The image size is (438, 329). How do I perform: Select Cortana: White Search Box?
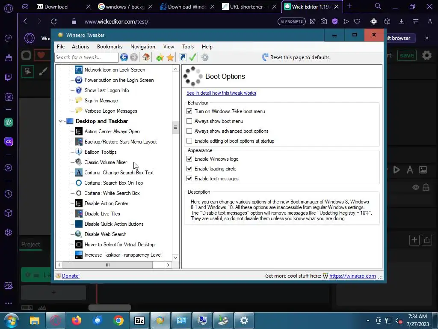[x=112, y=193]
